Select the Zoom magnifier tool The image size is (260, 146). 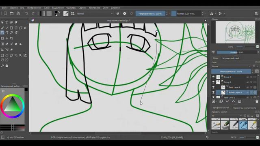[2, 66]
